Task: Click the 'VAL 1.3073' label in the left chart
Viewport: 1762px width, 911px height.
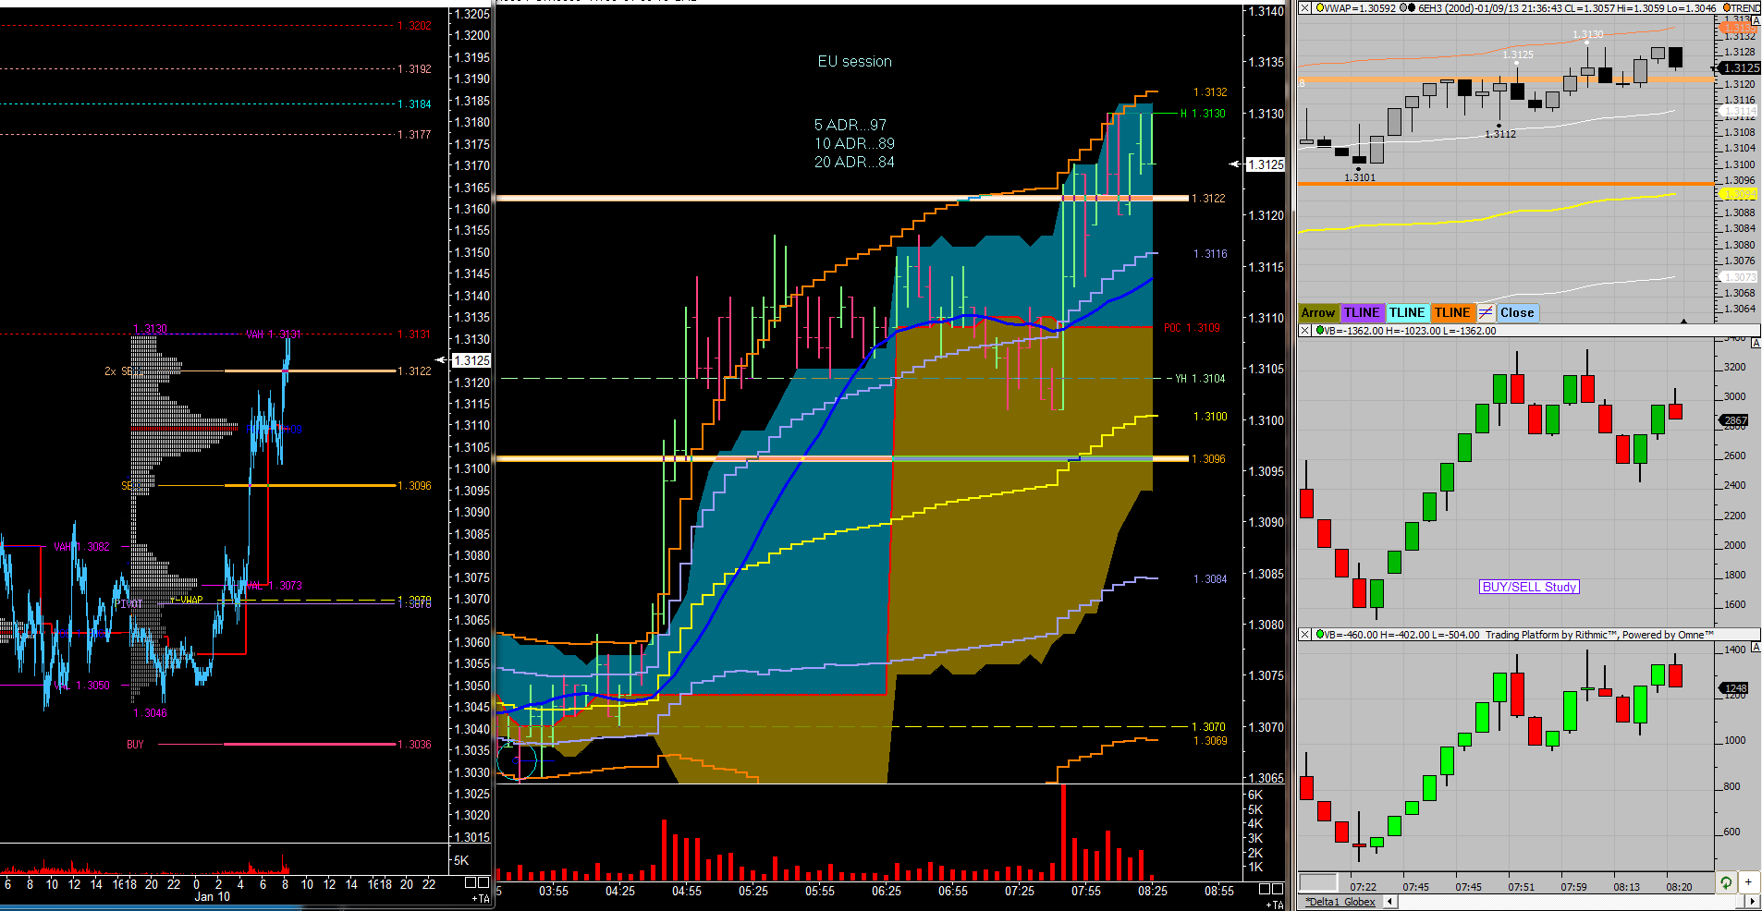Action: click(274, 586)
